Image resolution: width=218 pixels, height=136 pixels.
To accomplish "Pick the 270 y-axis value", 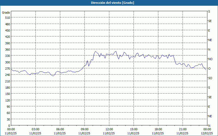I will pos(8,69).
